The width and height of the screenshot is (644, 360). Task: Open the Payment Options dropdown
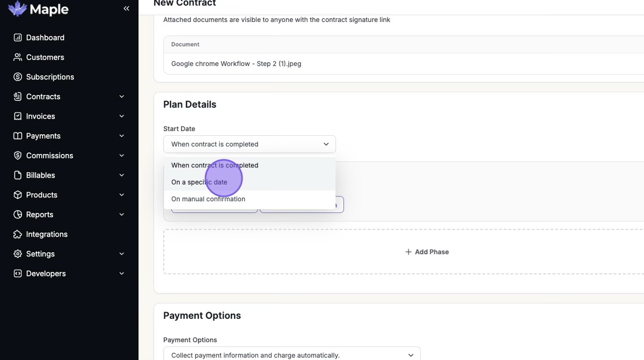292,354
